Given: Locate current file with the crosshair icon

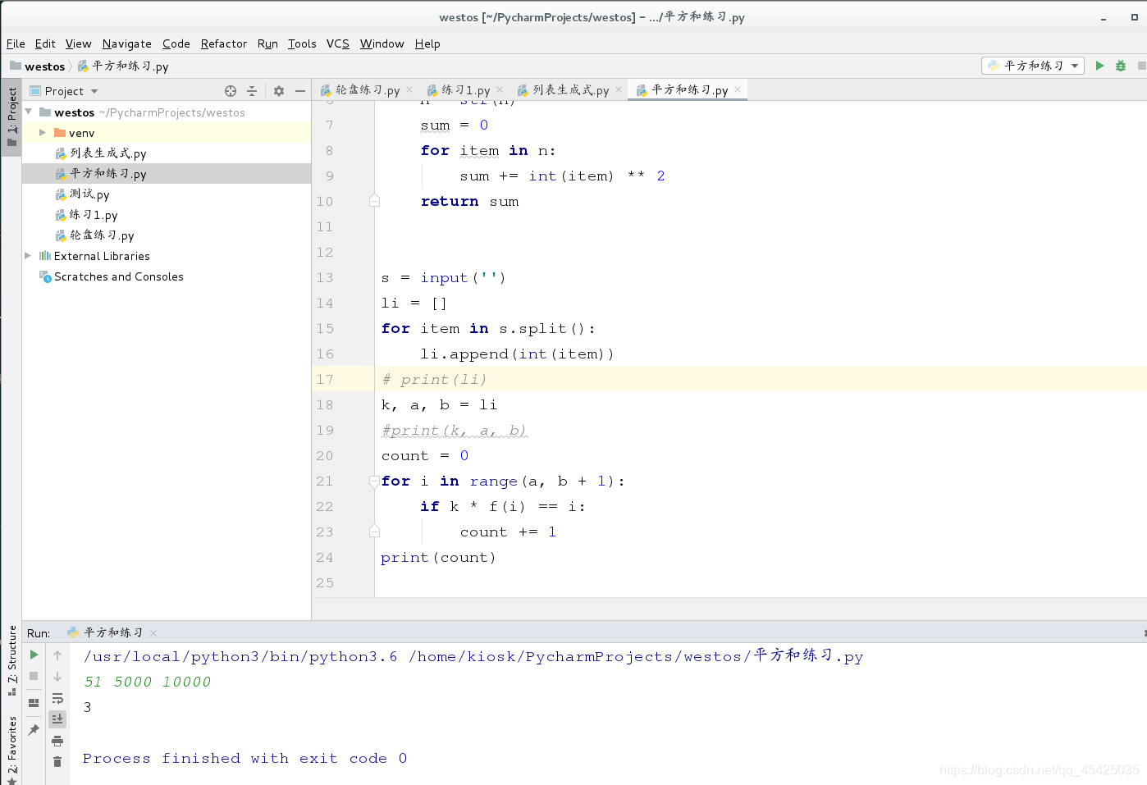Looking at the screenshot, I should (231, 91).
